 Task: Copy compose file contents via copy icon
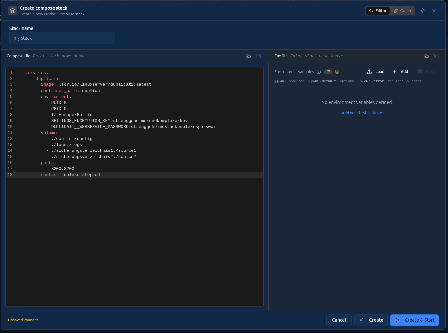coord(259,56)
